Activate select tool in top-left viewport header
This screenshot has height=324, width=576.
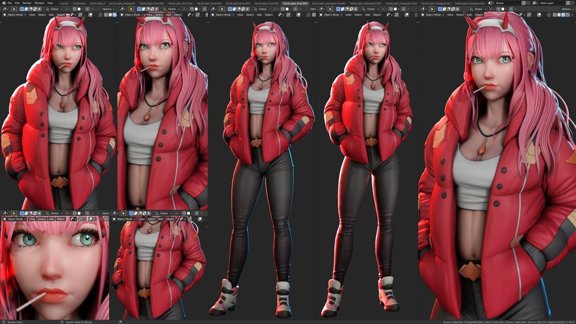click(x=14, y=9)
